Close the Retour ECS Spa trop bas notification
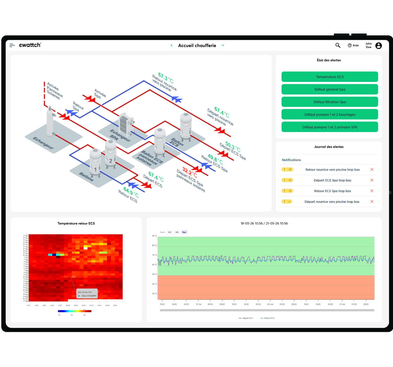 372,191
